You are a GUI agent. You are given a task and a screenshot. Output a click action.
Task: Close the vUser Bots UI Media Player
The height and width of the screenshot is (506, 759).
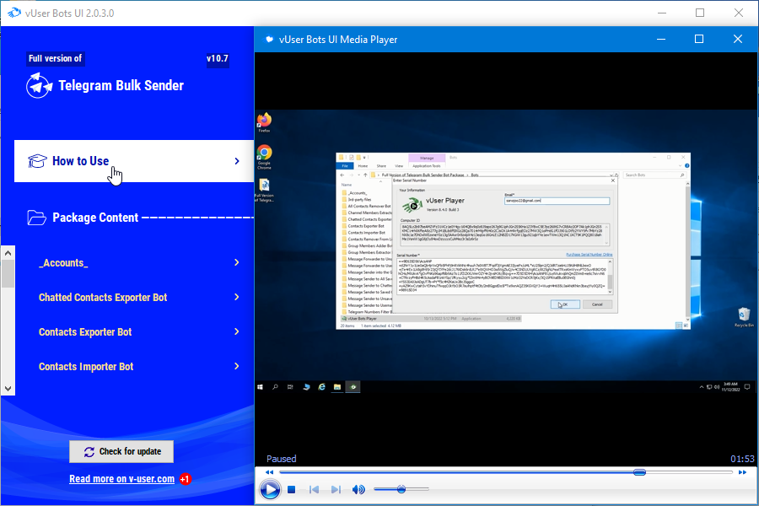coord(738,40)
